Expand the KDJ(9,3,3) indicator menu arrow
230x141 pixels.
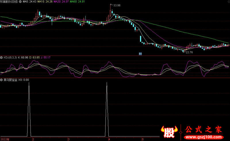coord(2,58)
